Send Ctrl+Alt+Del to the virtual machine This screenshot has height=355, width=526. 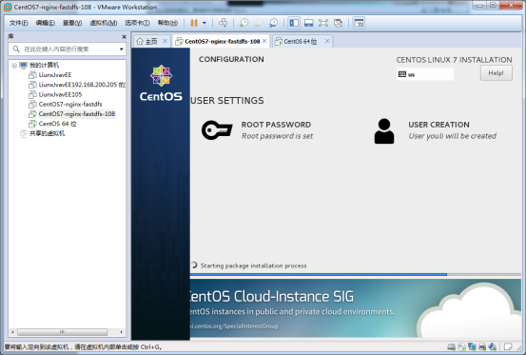[224, 23]
